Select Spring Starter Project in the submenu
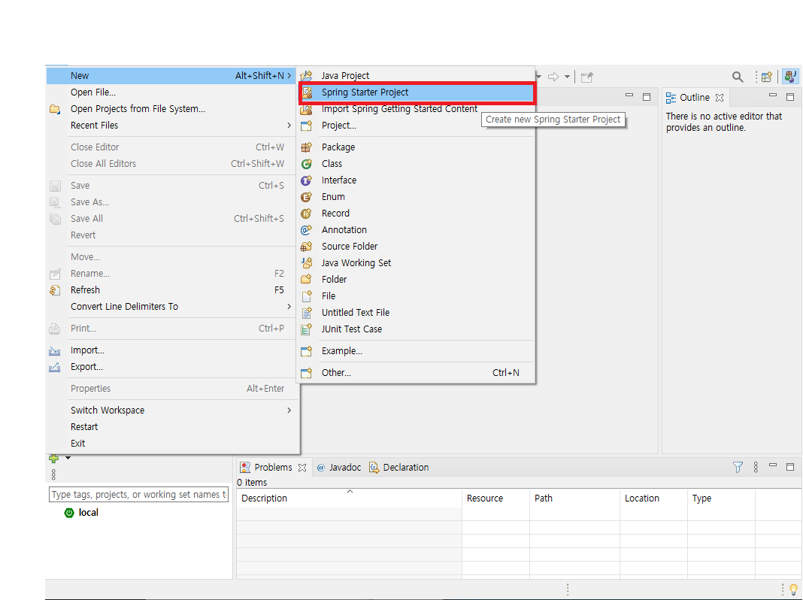Viewport: 803px width, 600px height. pyautogui.click(x=416, y=92)
